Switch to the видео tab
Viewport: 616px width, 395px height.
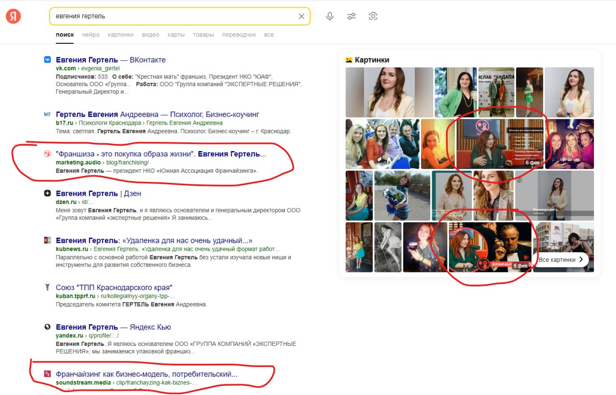[151, 35]
